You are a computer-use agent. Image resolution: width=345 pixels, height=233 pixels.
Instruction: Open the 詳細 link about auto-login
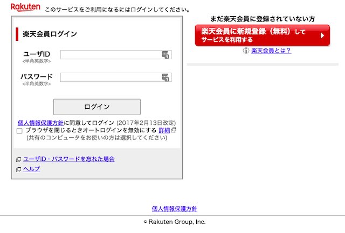[x=164, y=130]
